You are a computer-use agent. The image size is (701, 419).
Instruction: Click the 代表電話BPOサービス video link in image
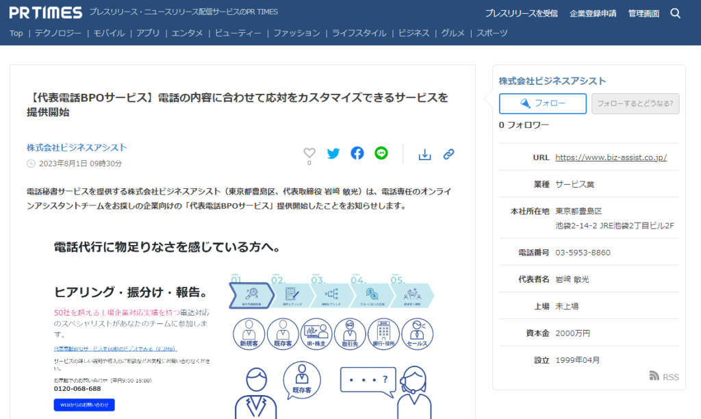coord(115,348)
